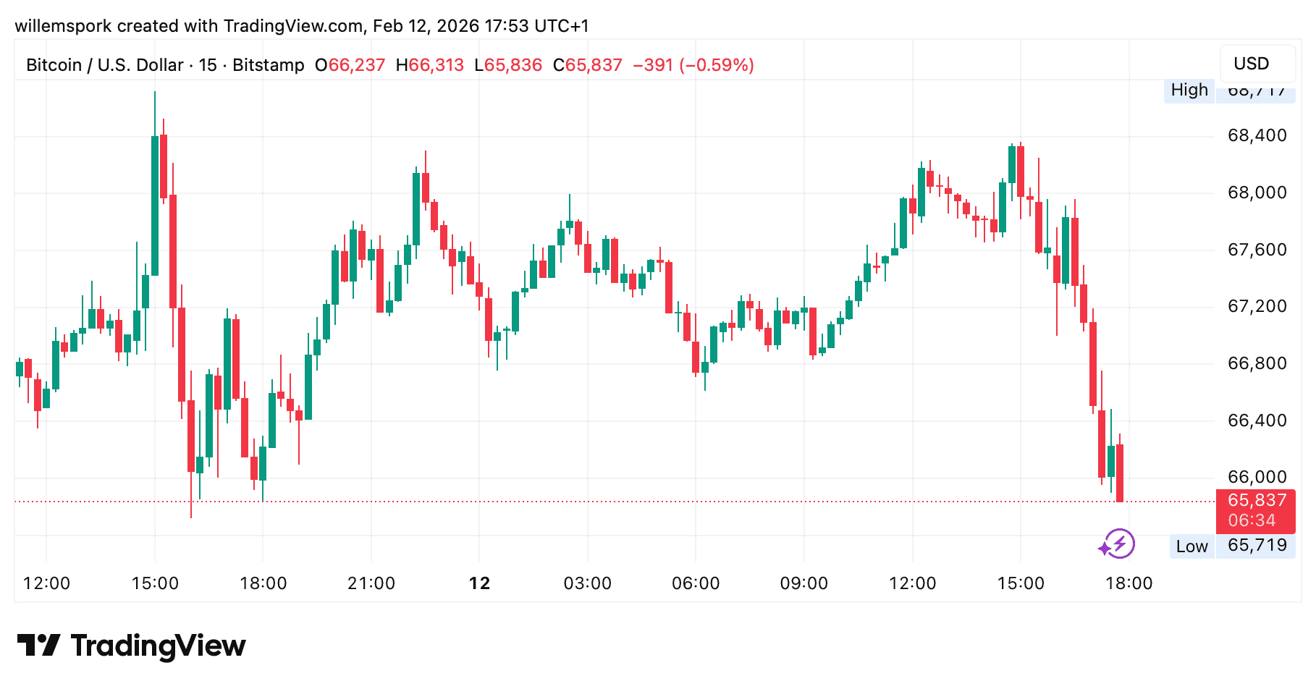Click the TradingView logo mark
Image resolution: width=1316 pixels, height=689 pixels.
click(x=38, y=645)
